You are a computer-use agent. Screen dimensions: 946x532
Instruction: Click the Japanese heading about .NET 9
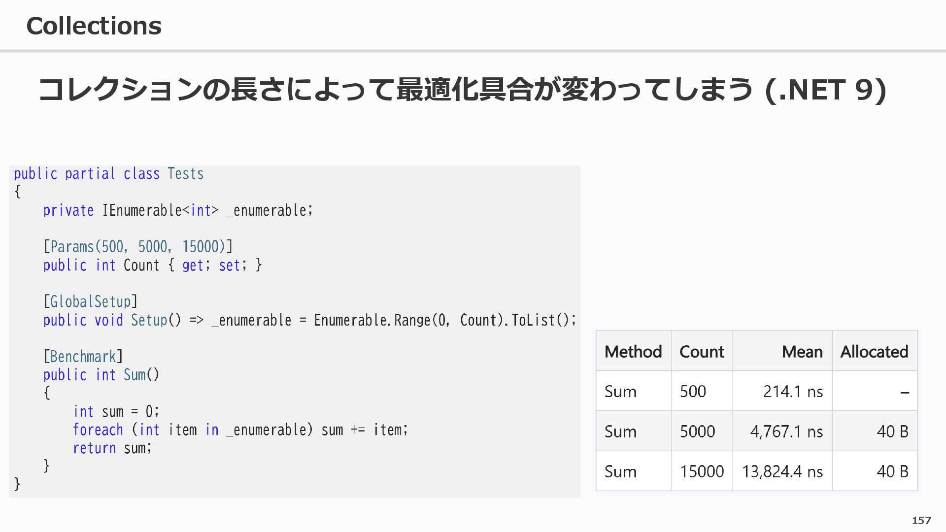[462, 90]
